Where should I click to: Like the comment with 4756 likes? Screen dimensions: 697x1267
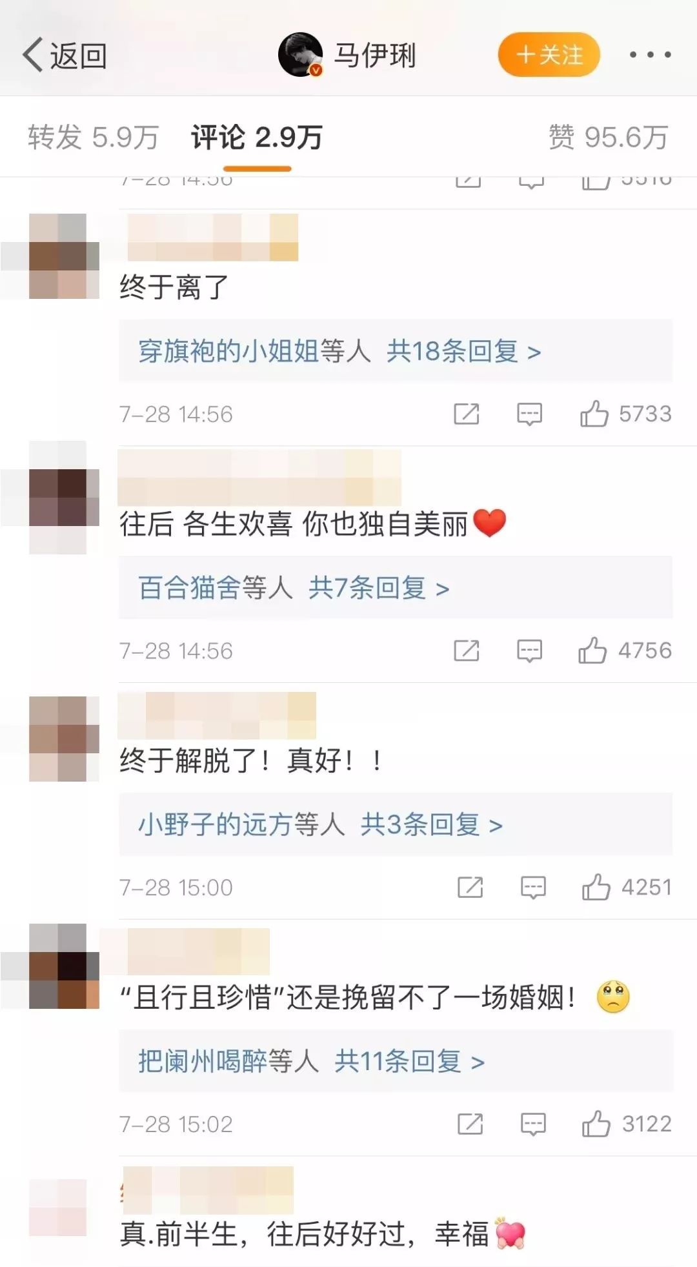592,650
